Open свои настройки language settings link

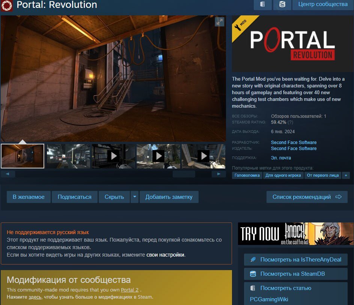click(x=166, y=255)
